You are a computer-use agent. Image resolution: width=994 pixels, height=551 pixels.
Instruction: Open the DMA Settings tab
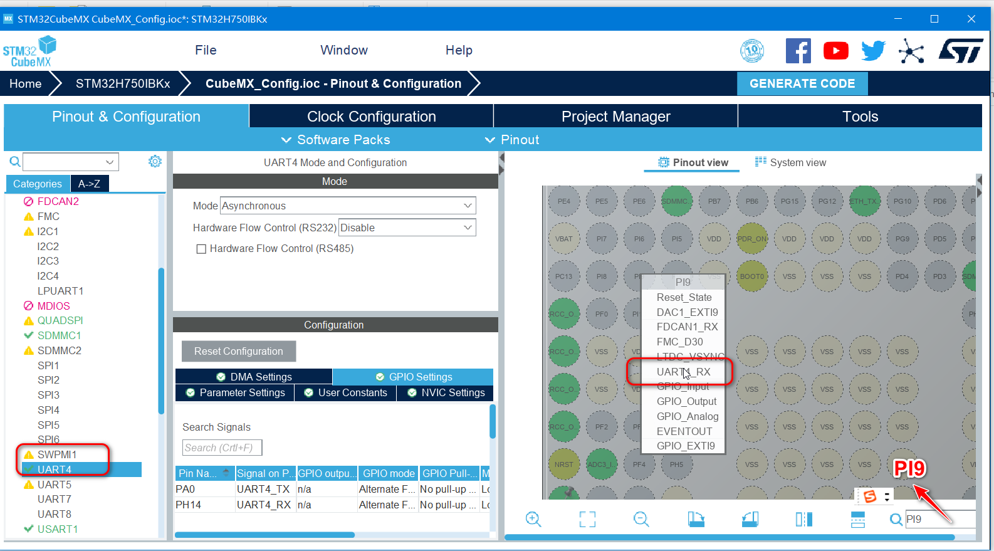point(254,377)
